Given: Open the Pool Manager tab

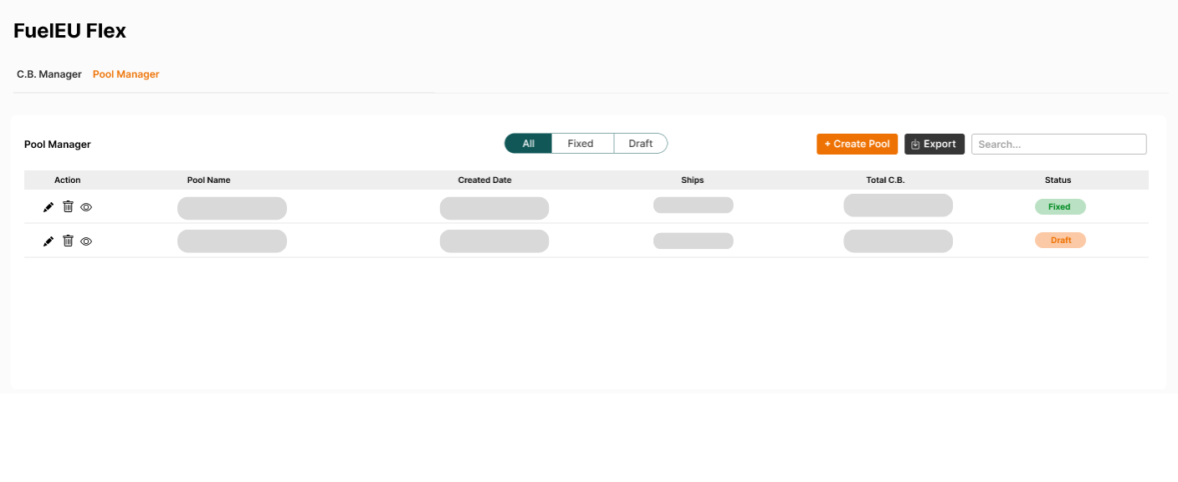Looking at the screenshot, I should point(125,74).
